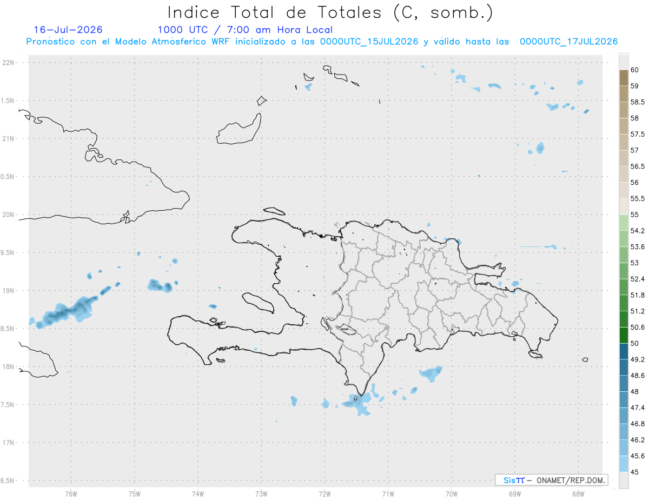The height and width of the screenshot is (501, 649).
Task: Click the "18N" latitude axis label
Action: [9, 367]
